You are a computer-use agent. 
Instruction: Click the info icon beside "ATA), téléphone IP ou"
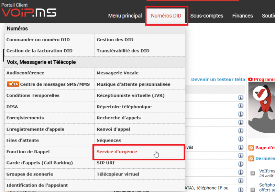click(x=241, y=189)
